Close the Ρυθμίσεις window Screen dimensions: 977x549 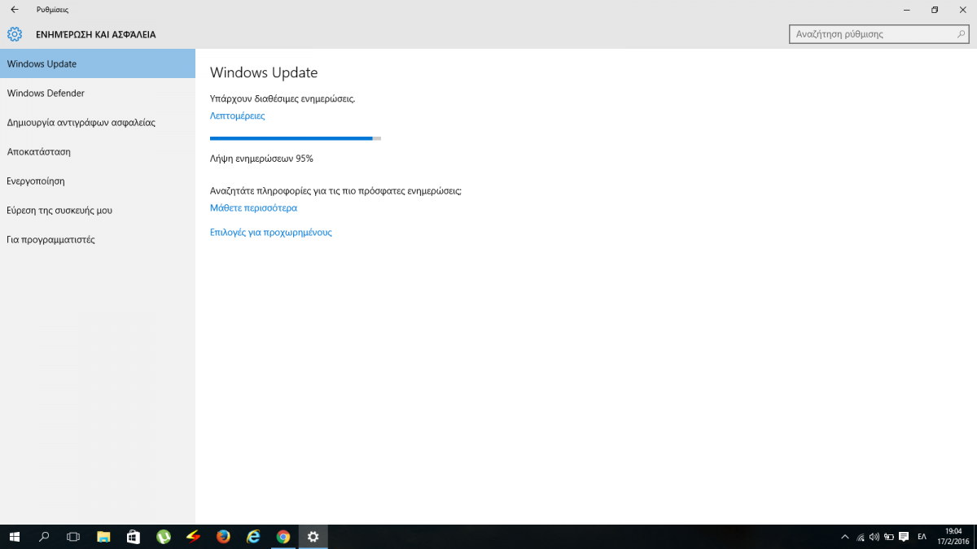coord(962,10)
